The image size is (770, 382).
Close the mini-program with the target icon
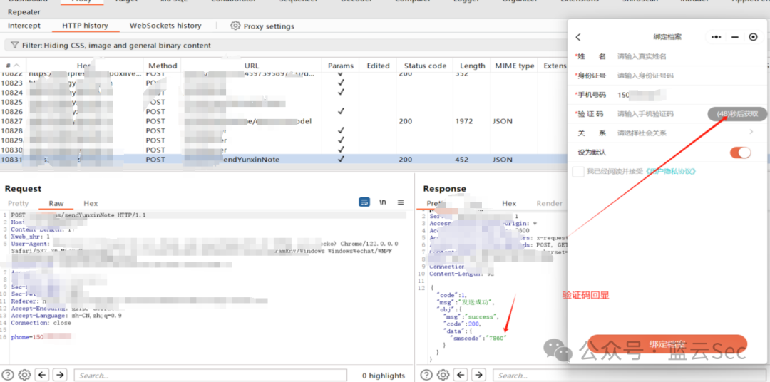[x=754, y=37]
